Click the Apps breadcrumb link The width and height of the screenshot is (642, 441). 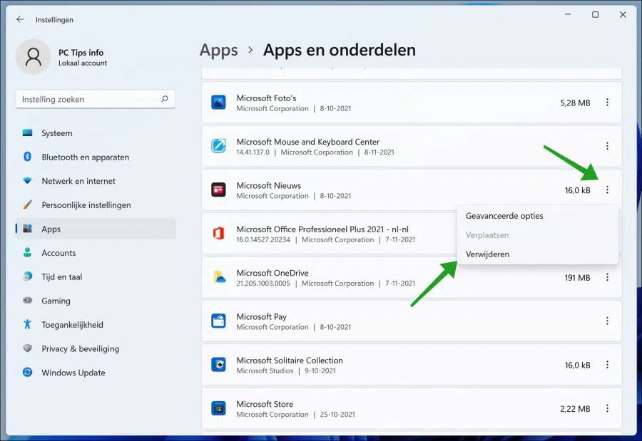click(x=219, y=51)
